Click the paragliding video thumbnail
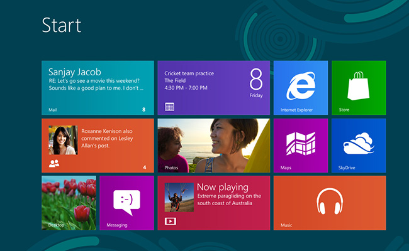This screenshot has height=251, width=409. [x=179, y=197]
